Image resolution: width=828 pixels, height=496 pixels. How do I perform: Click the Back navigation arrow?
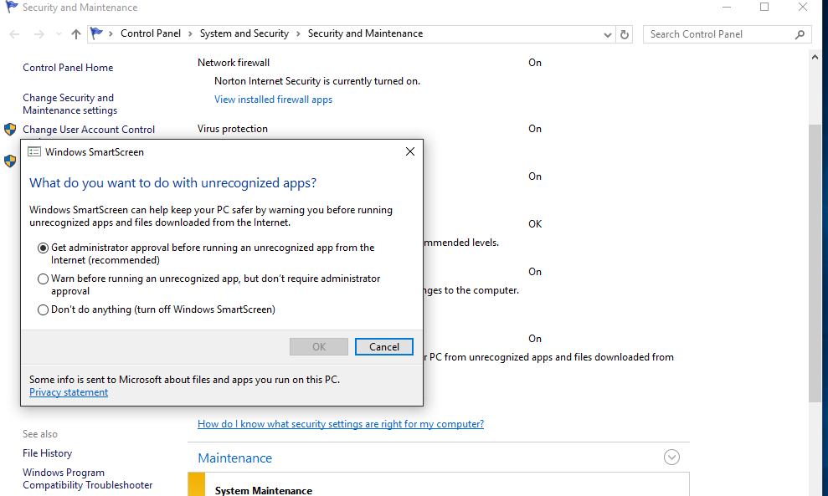(14, 34)
